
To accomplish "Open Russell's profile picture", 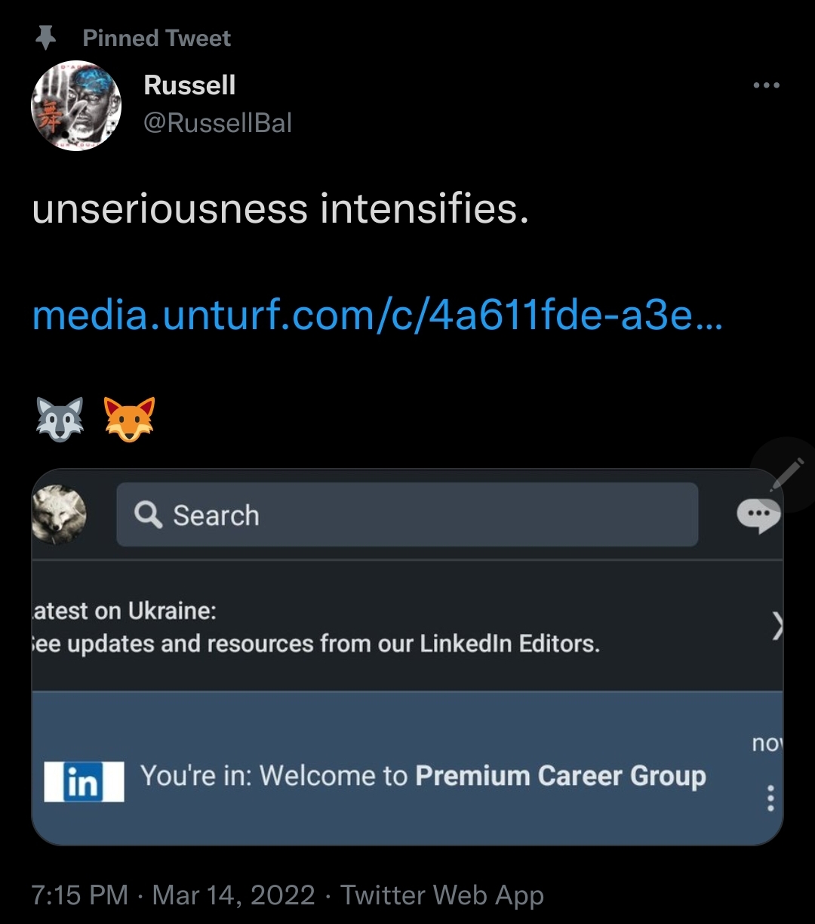I will pyautogui.click(x=75, y=106).
